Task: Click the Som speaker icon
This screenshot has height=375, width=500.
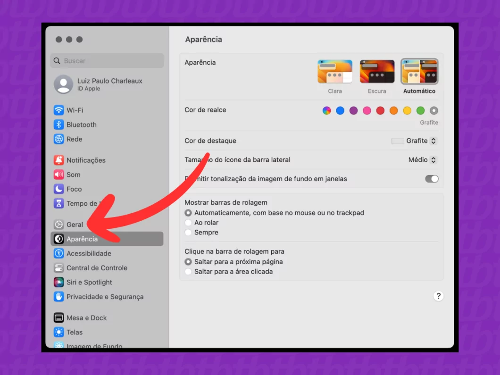Action: tap(58, 175)
